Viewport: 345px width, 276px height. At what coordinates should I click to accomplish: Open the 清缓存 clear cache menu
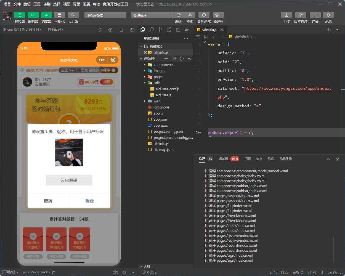point(218,15)
